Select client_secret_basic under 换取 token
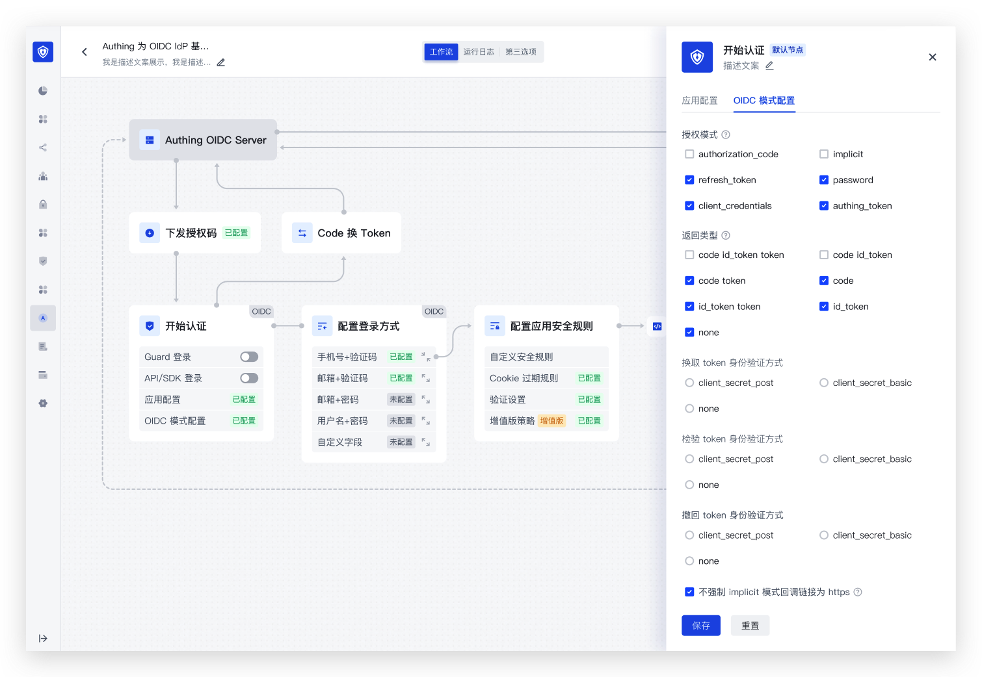The image size is (982, 677). coord(824,383)
